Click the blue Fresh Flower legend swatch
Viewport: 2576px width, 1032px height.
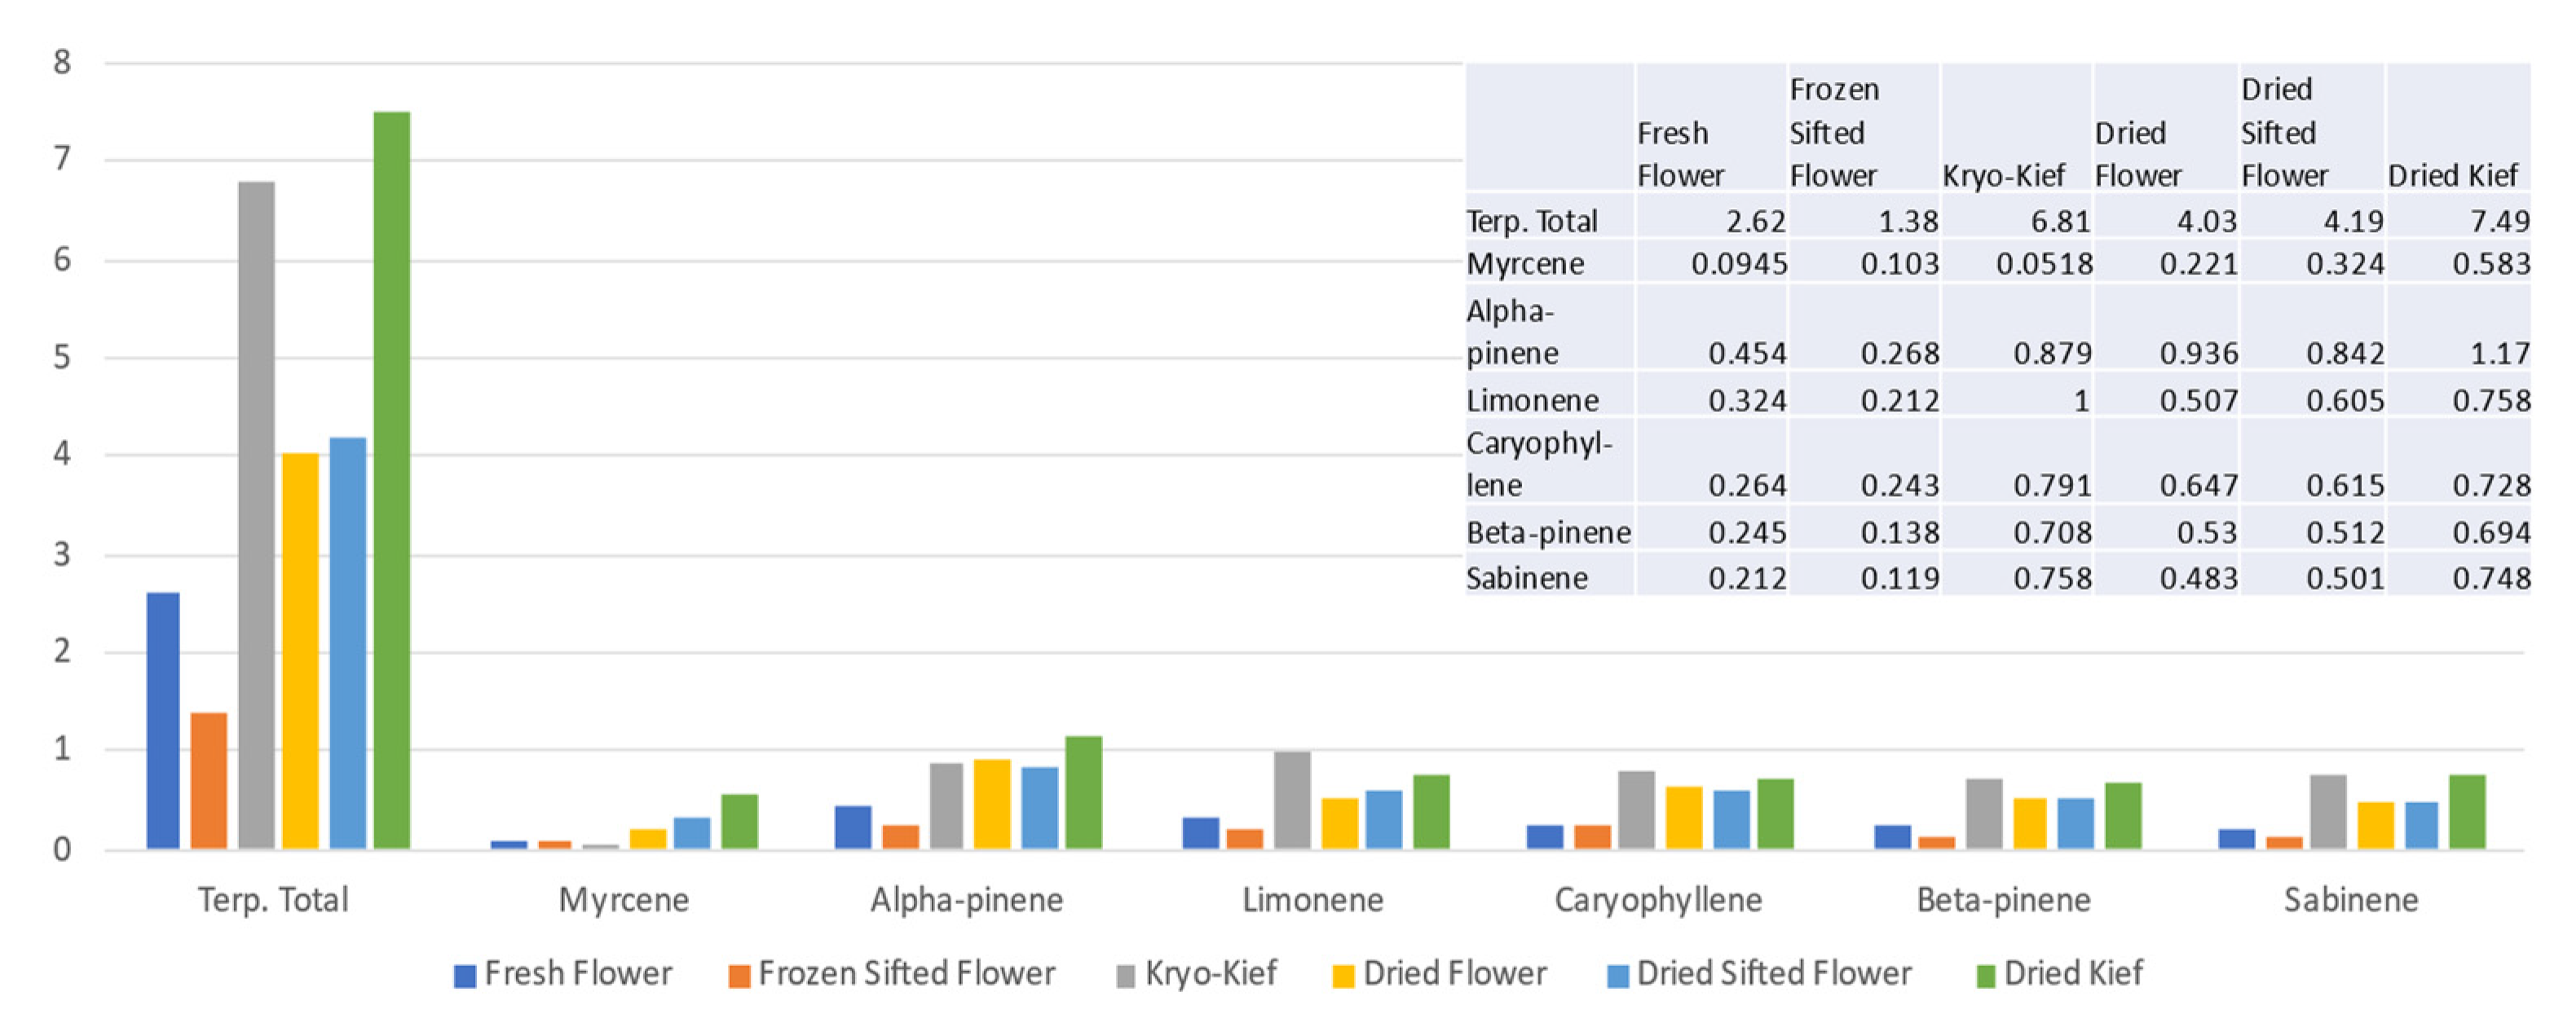(x=464, y=976)
